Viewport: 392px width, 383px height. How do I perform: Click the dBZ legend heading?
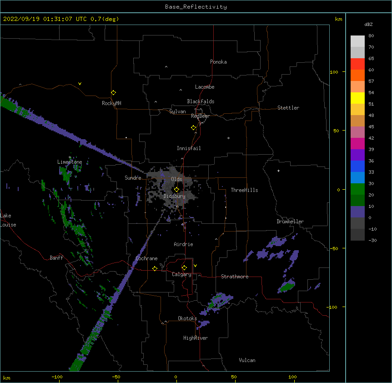pyautogui.click(x=368, y=24)
